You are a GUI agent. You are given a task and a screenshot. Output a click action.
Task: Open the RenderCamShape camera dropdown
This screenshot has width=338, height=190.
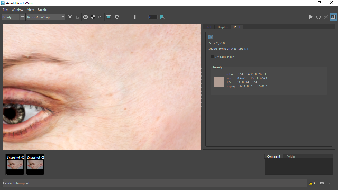coord(46,17)
